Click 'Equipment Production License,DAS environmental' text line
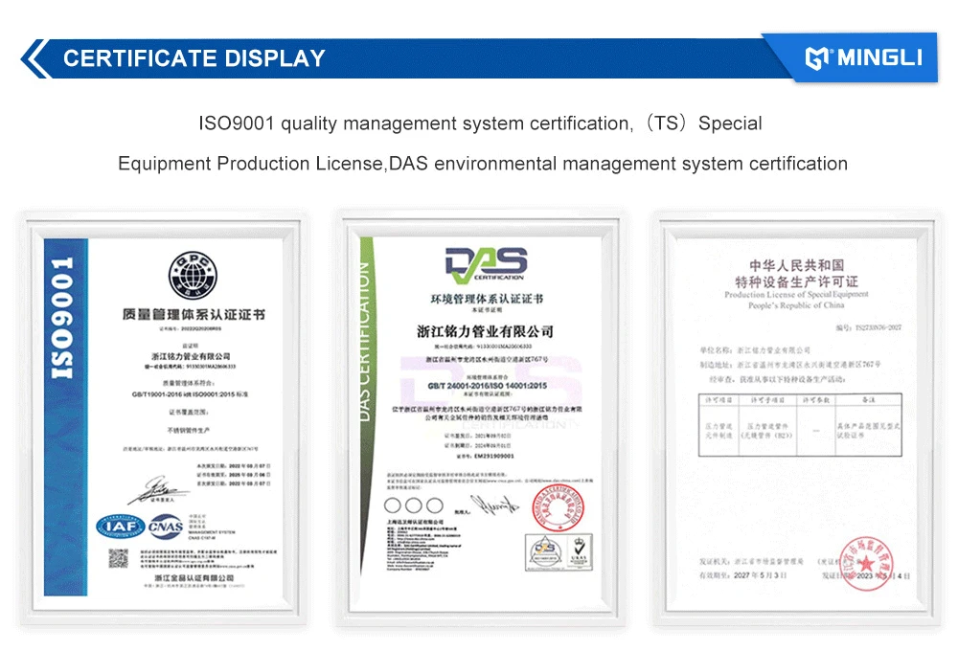 click(x=483, y=164)
